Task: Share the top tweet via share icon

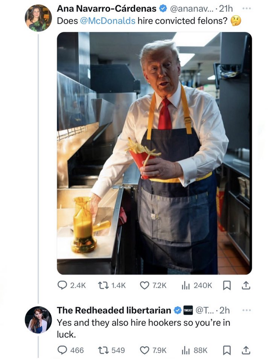Action: point(246,286)
